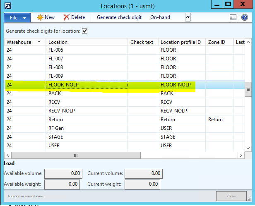Click the horizontal scrollbar right arrow
The image size is (255, 206).
(241, 155)
